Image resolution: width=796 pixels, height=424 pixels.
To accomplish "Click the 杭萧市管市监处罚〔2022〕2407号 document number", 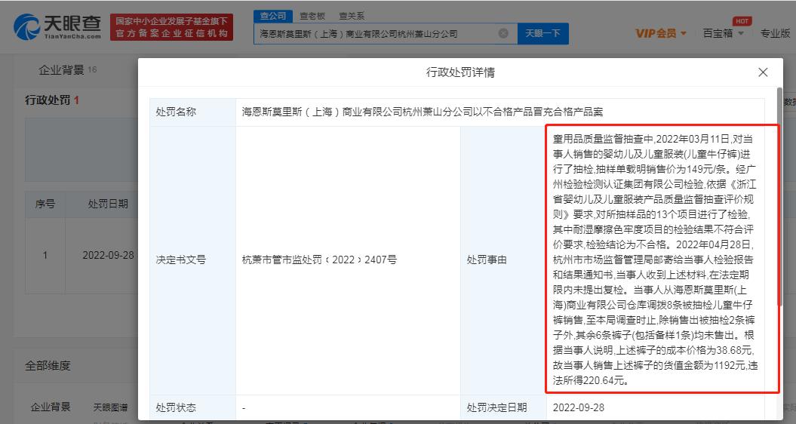I will click(x=319, y=260).
